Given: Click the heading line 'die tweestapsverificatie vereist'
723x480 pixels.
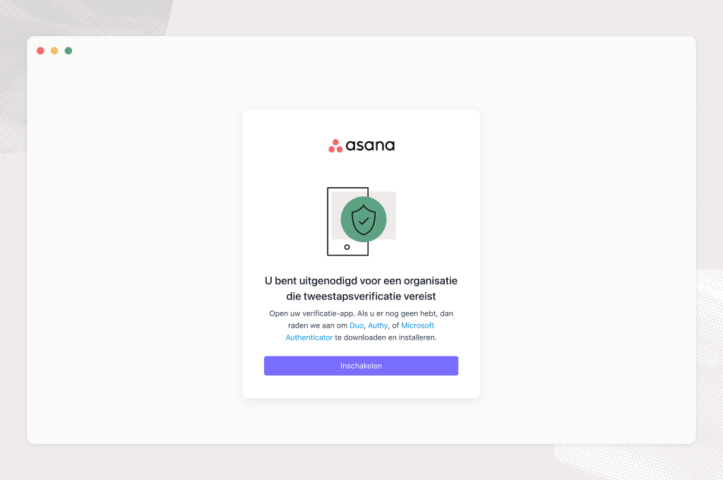Looking at the screenshot, I should [361, 296].
